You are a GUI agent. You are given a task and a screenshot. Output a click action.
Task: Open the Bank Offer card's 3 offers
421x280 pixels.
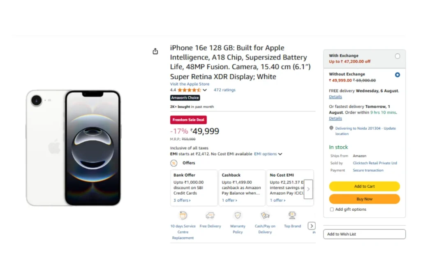(x=182, y=200)
